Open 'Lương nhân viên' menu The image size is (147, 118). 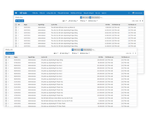(51, 13)
